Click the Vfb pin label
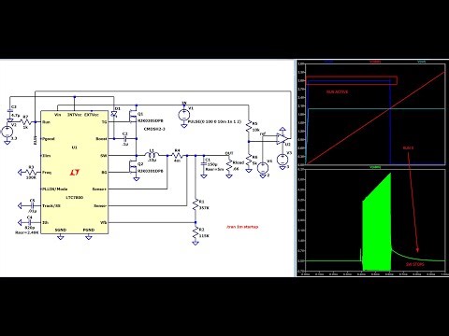The image size is (449, 336). (104, 222)
